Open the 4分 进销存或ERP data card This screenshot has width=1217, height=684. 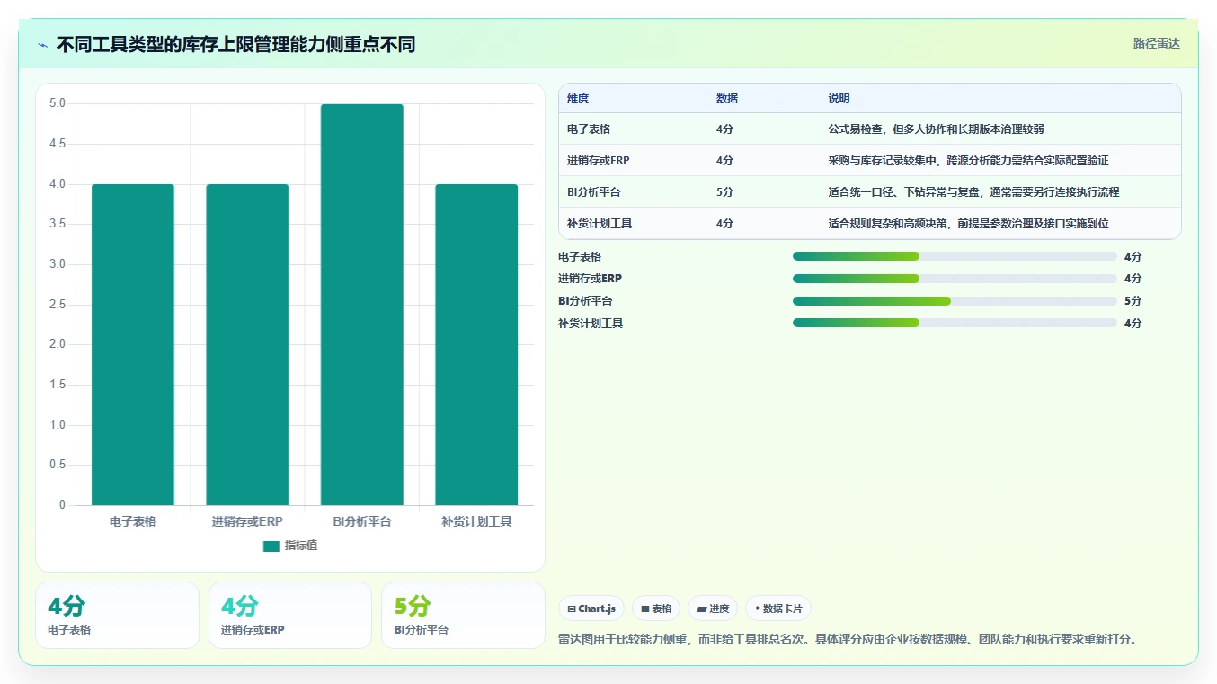pyautogui.click(x=290, y=615)
